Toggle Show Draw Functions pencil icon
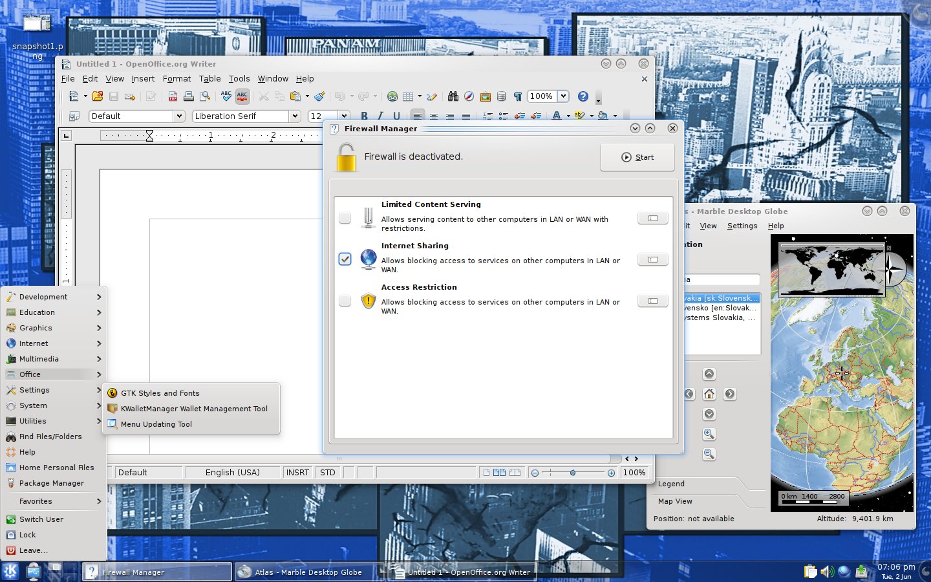 432,96
